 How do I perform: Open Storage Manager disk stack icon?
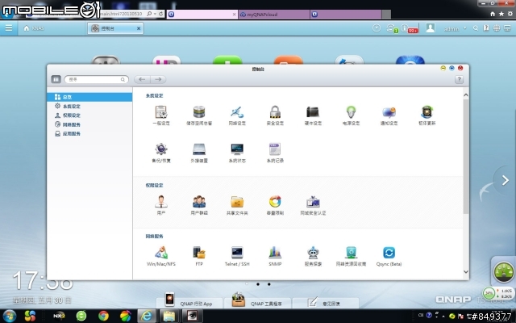pyautogui.click(x=199, y=112)
